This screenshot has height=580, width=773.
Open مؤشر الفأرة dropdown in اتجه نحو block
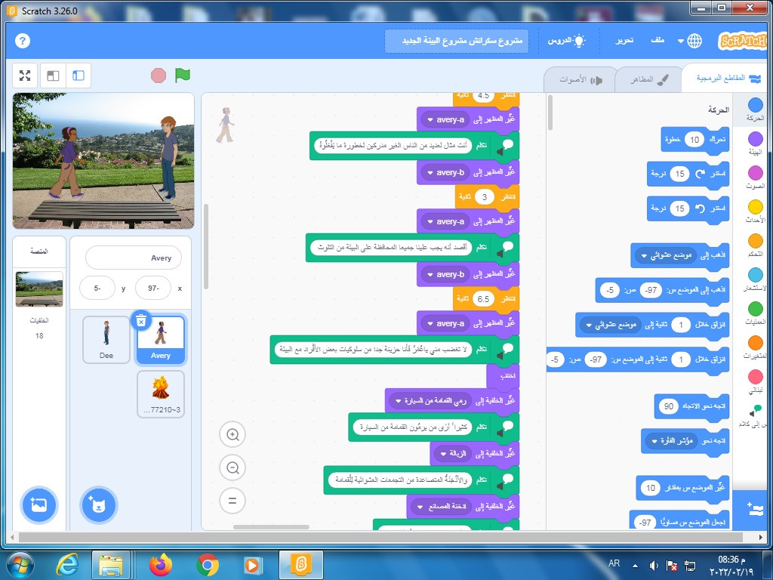(x=671, y=441)
